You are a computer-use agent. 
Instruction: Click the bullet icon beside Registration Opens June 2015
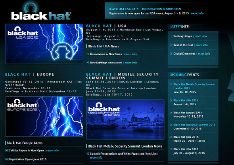(x=7, y=159)
